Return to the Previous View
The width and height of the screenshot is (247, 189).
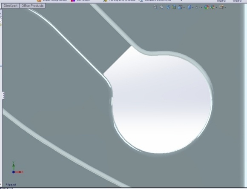[x=168, y=7]
